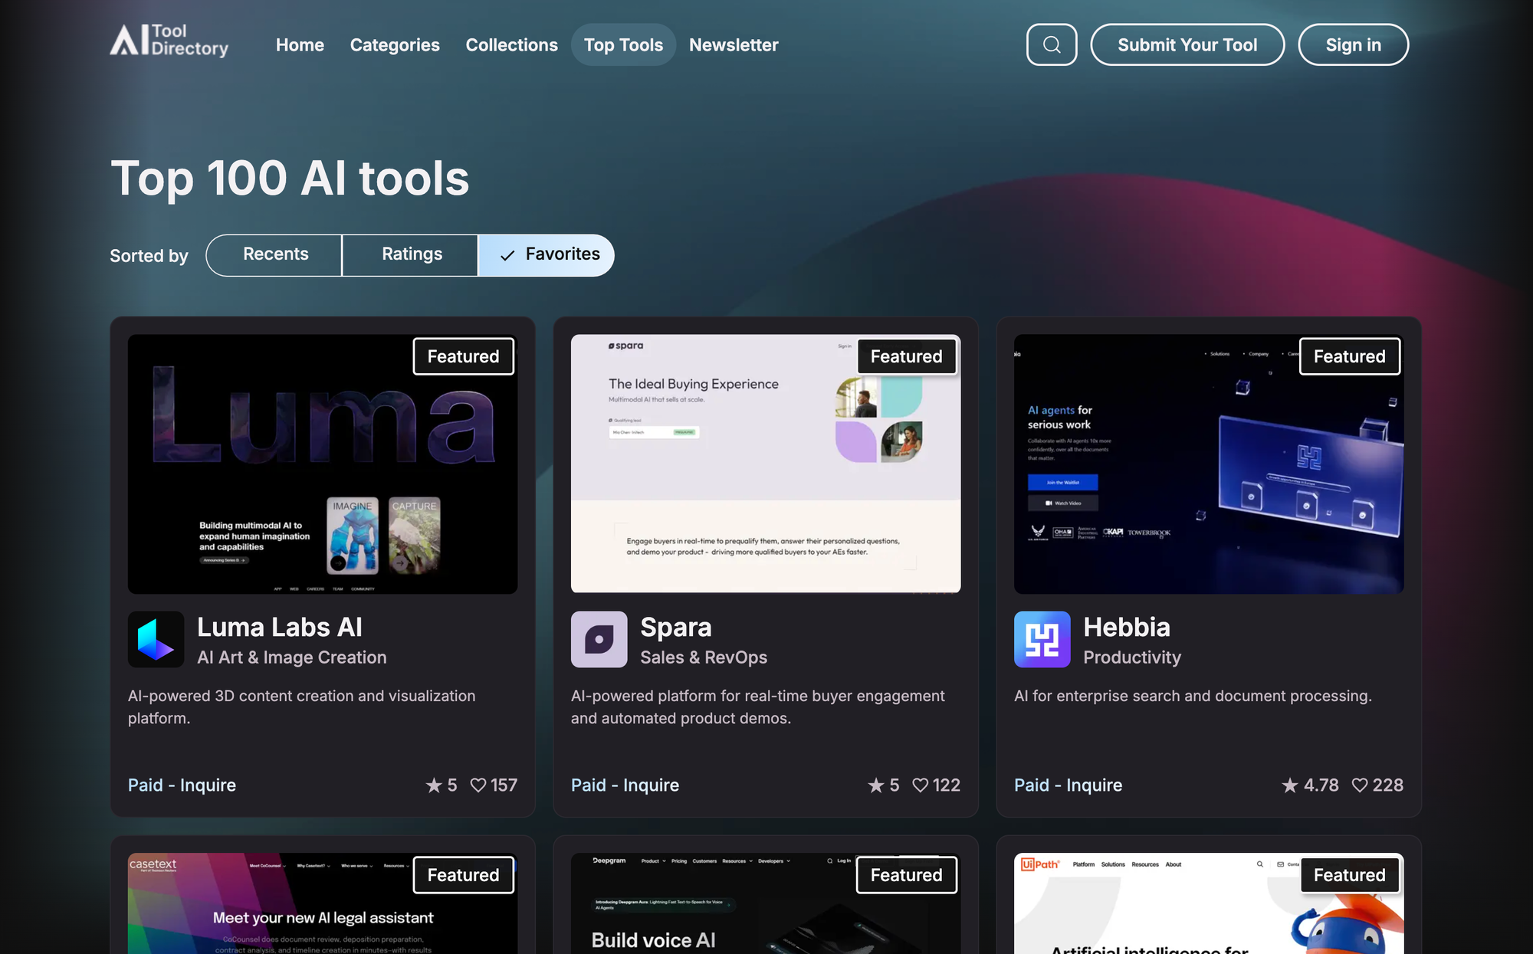
Task: Click the Spara description text
Action: 758,707
